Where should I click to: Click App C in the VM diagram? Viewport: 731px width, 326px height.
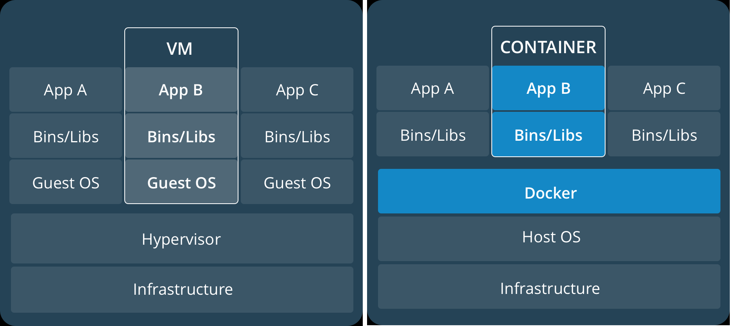point(297,90)
